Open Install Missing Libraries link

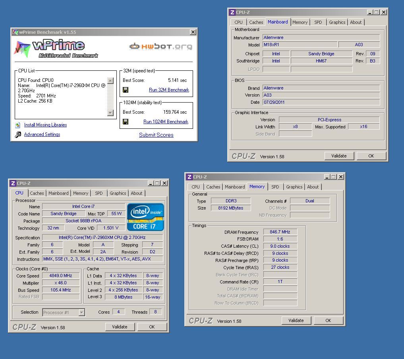(x=45, y=125)
